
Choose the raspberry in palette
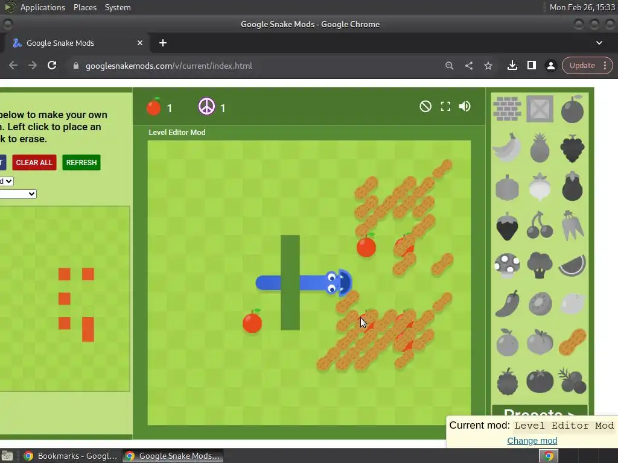tap(507, 381)
